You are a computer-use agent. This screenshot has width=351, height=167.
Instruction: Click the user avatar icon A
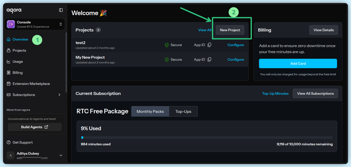(x=11, y=156)
